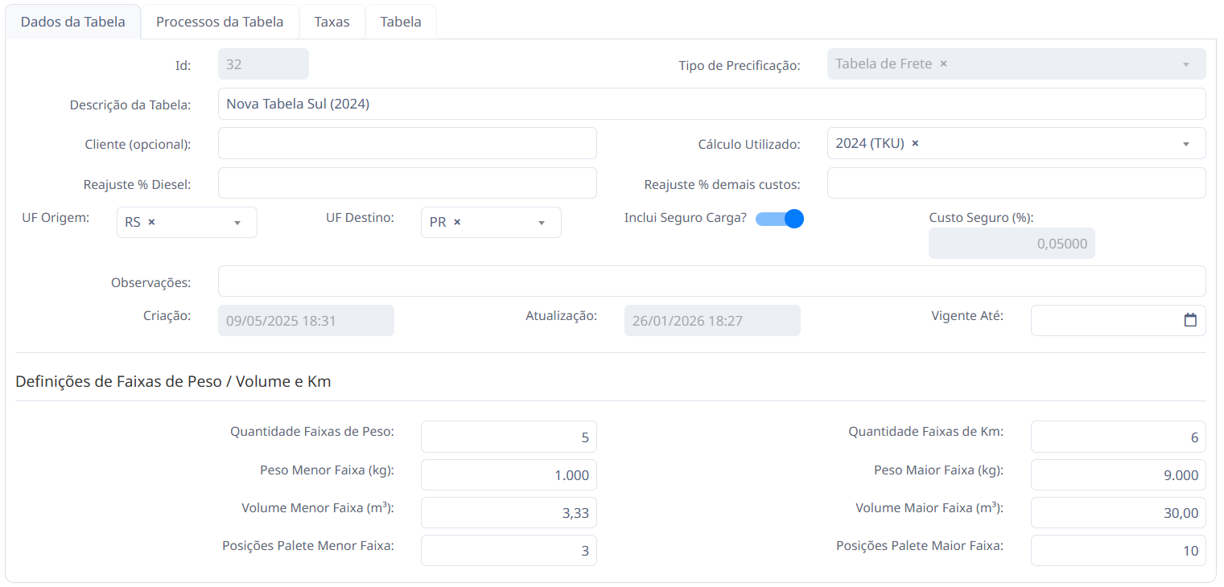Click the Quantidade Faixas de Peso field
Screen dimensions: 1224x587
tap(508, 437)
